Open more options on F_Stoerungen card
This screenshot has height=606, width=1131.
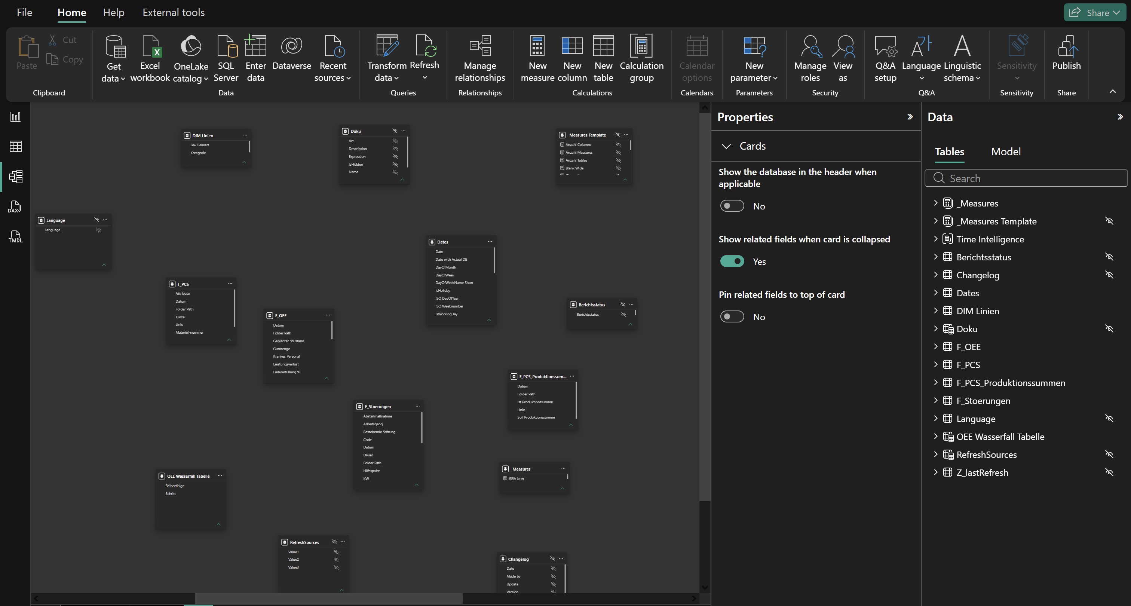(x=417, y=406)
